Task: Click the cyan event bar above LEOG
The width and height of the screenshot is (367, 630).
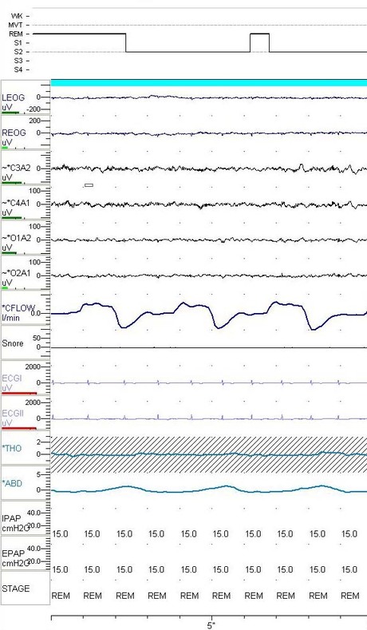Action: tap(209, 83)
